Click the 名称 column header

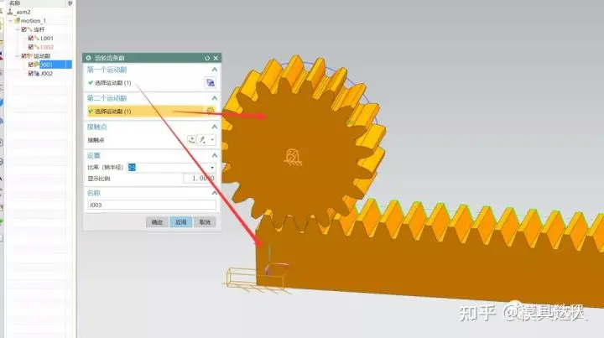pyautogui.click(x=14, y=3)
